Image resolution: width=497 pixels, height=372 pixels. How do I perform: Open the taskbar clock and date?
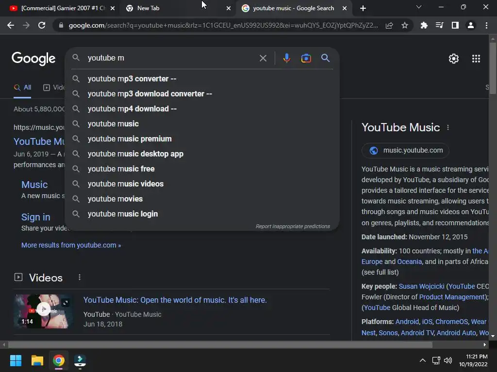pos(473,360)
